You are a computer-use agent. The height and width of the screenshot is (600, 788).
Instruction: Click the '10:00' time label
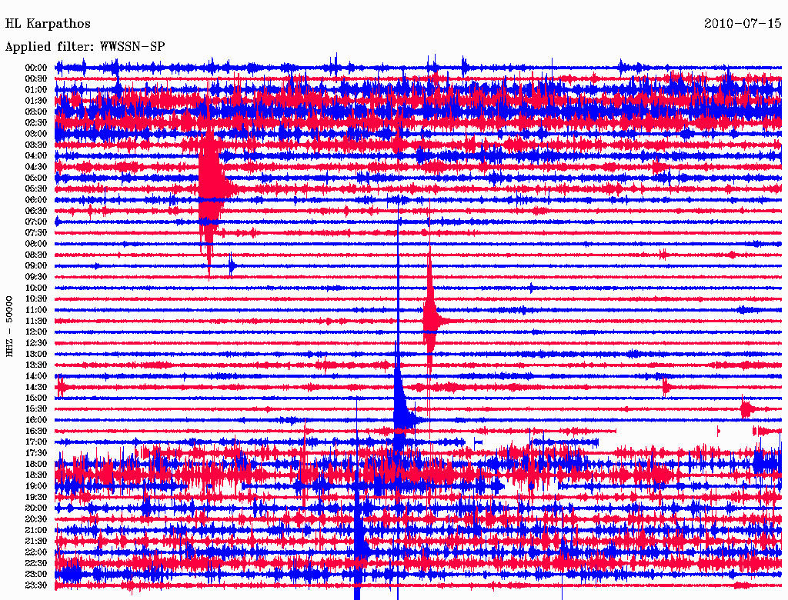(x=35, y=288)
